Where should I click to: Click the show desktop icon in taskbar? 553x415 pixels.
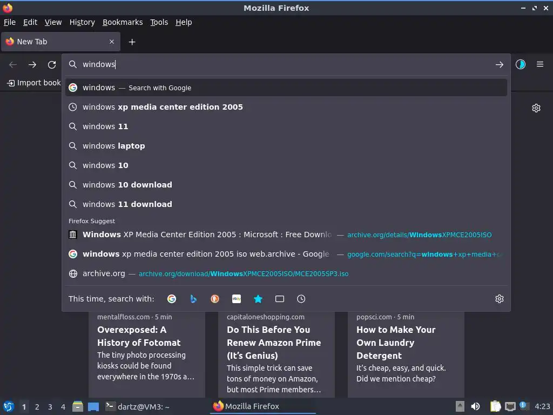pyautogui.click(x=93, y=406)
